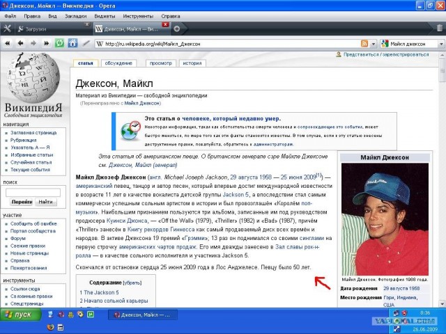Screen dimensions: 446x334
Task: Go forward with the Forward arrow
Action: pyautogui.click(x=33, y=43)
